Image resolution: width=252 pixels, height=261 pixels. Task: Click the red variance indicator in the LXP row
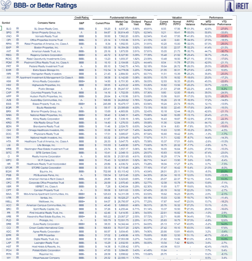pyautogui.click(x=185, y=243)
